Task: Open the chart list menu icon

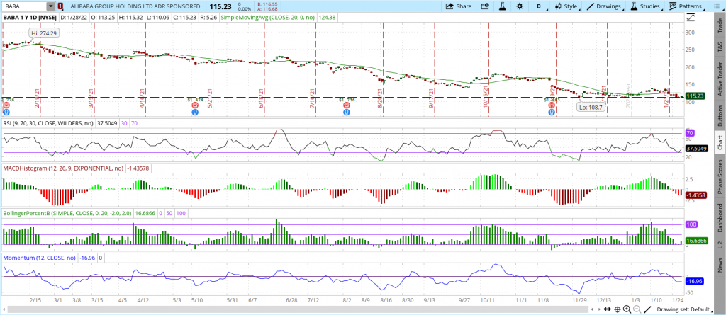Action: 717,6
